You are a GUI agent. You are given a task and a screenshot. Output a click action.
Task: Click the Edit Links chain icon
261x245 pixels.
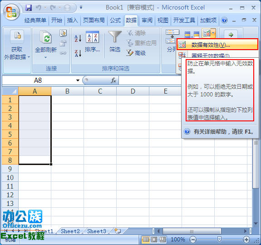tap(63, 53)
